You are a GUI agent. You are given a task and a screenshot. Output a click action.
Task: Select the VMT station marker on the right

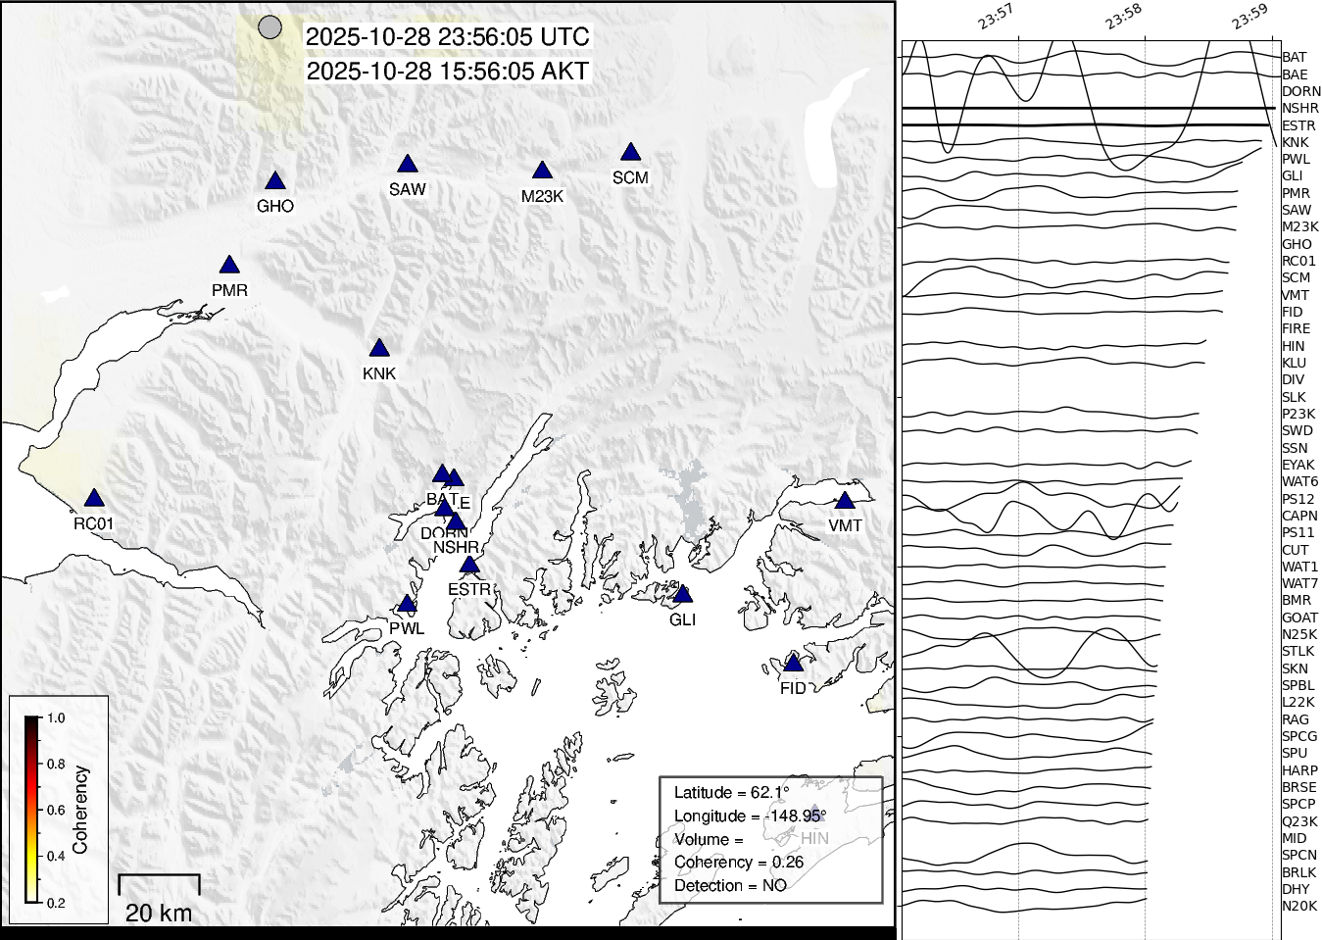[845, 500]
